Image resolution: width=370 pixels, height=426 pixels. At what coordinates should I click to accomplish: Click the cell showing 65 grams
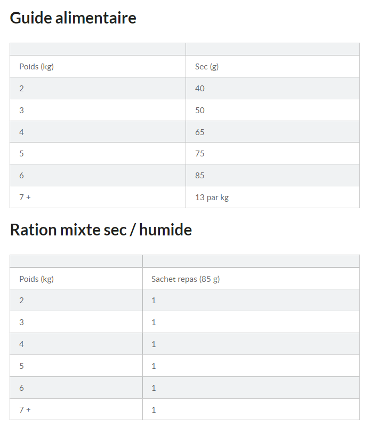(x=200, y=132)
